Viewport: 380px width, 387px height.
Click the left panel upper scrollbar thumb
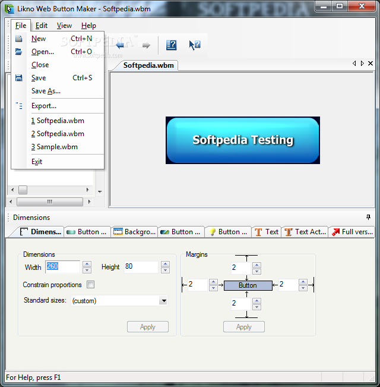tap(23, 190)
